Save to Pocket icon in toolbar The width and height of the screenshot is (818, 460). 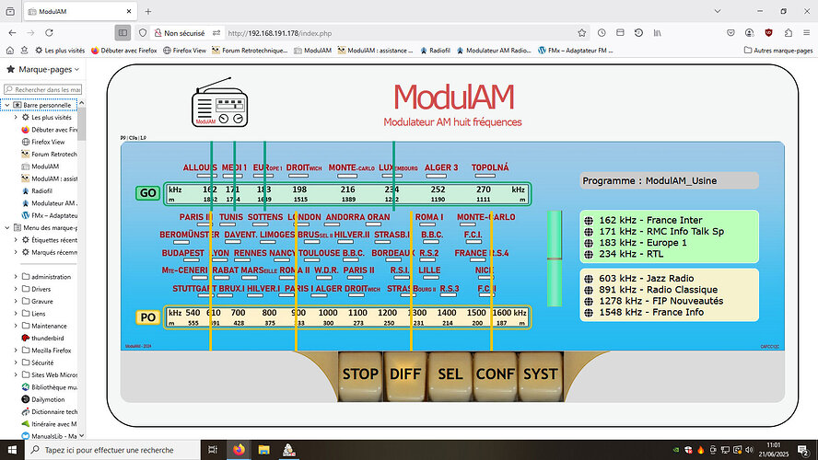[730, 33]
